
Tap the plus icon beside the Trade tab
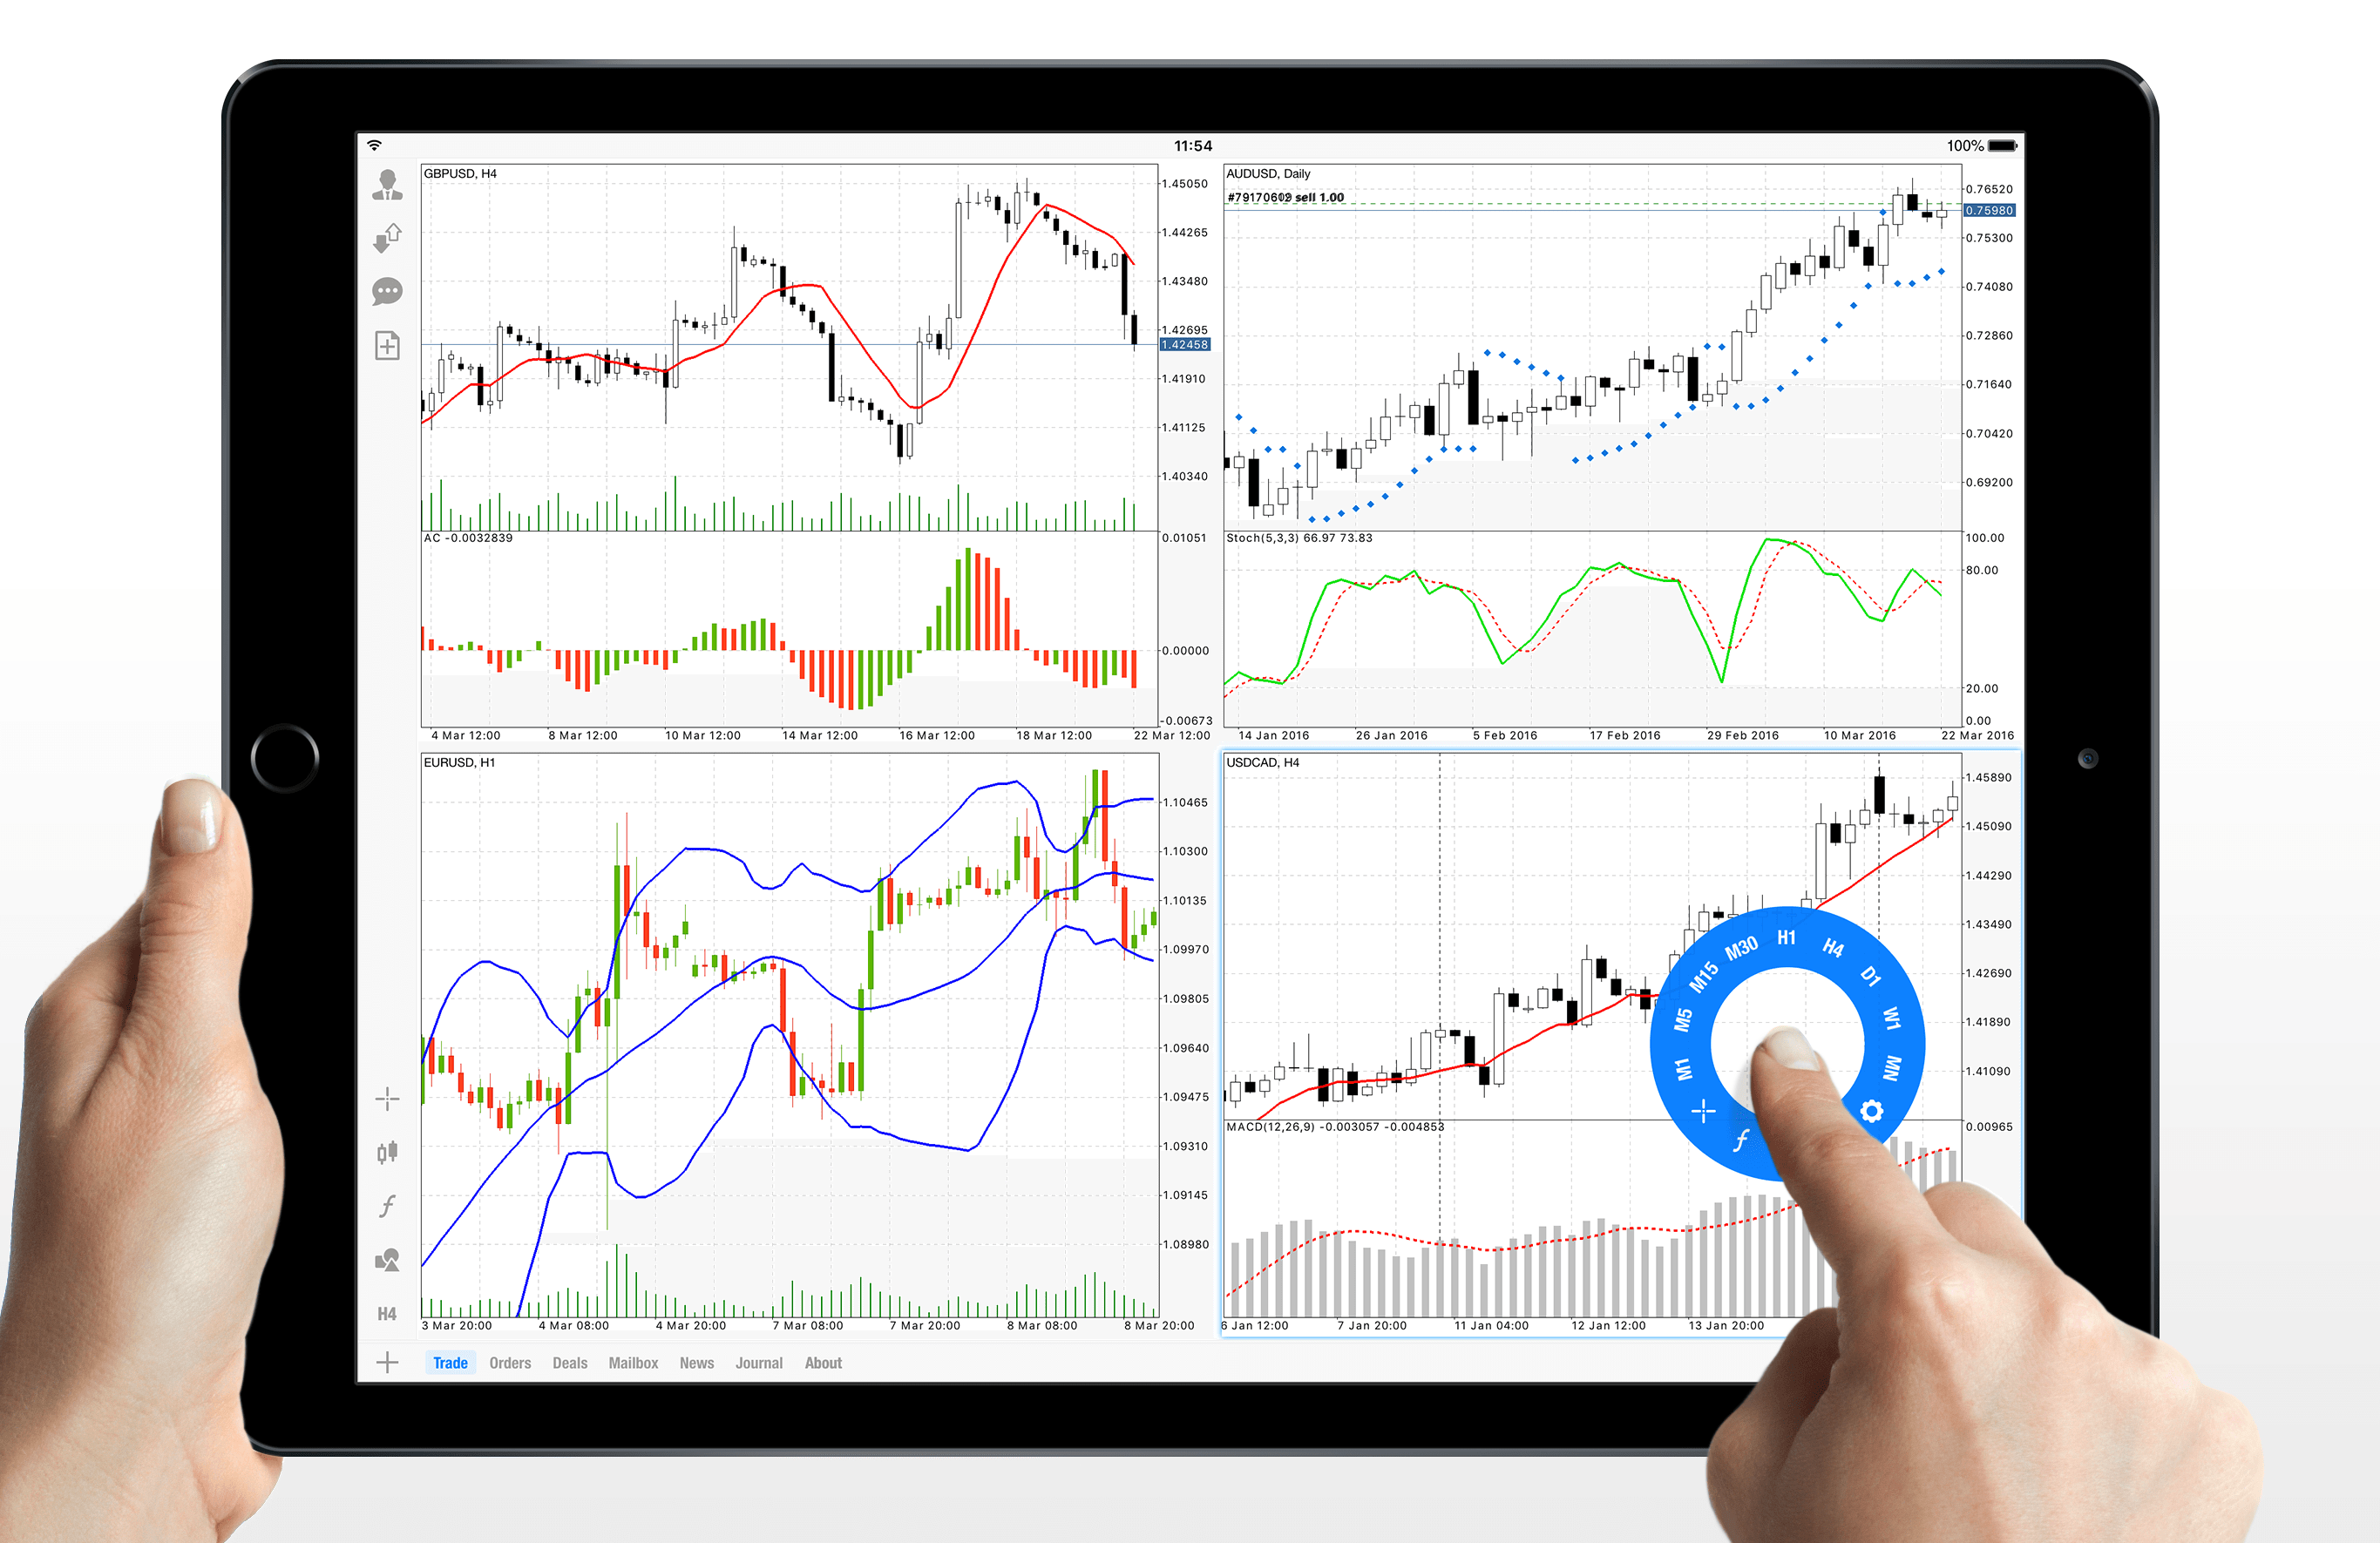pos(387,1362)
